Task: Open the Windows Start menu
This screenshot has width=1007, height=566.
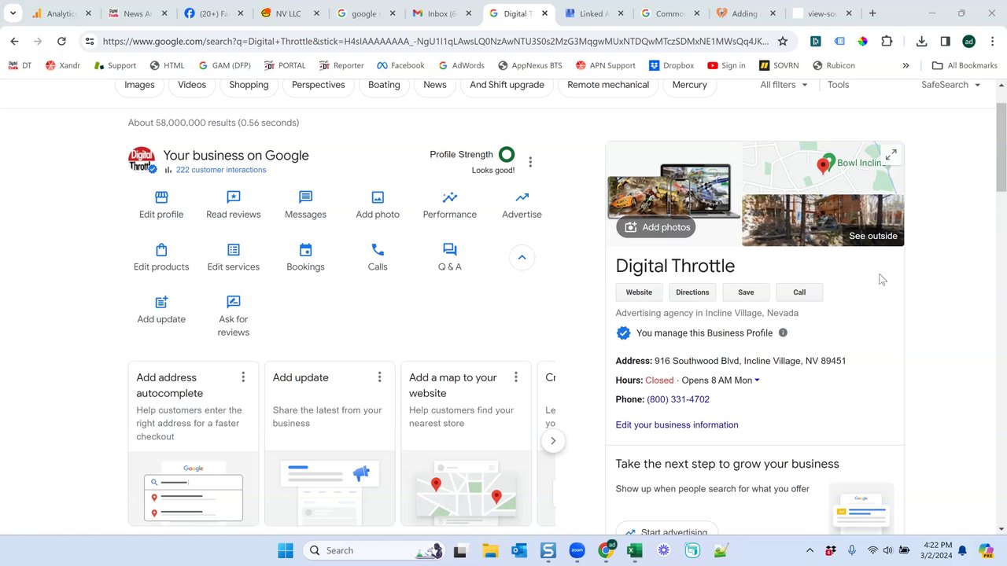Action: coord(286,550)
